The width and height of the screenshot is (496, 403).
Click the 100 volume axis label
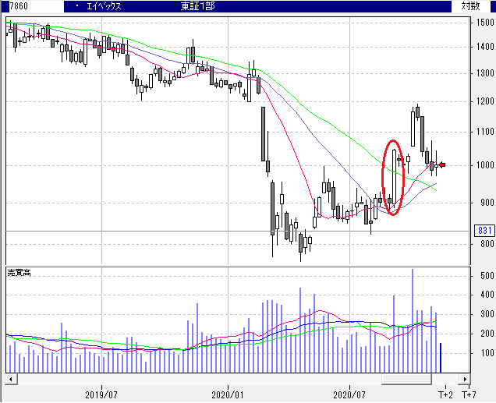tap(487, 353)
